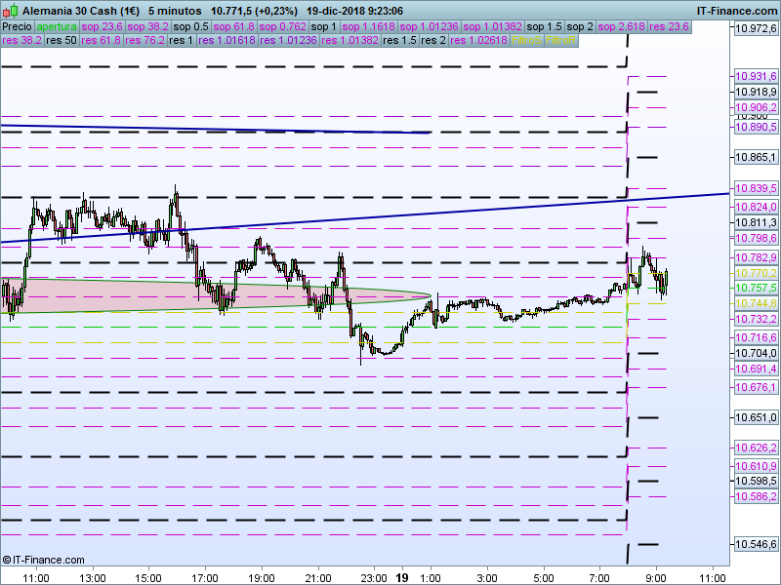Image resolution: width=781 pixels, height=585 pixels.
Task: Click the 17:00 mark on time axis
Action: (x=205, y=578)
